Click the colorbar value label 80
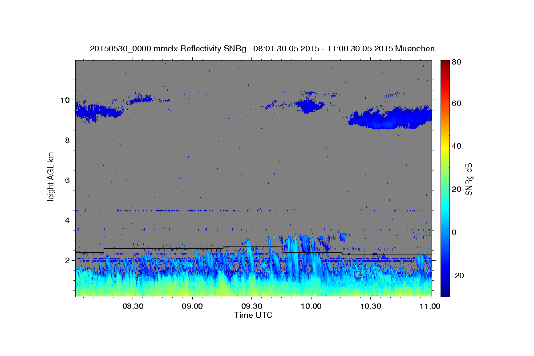The image size is (534, 356). pos(457,62)
